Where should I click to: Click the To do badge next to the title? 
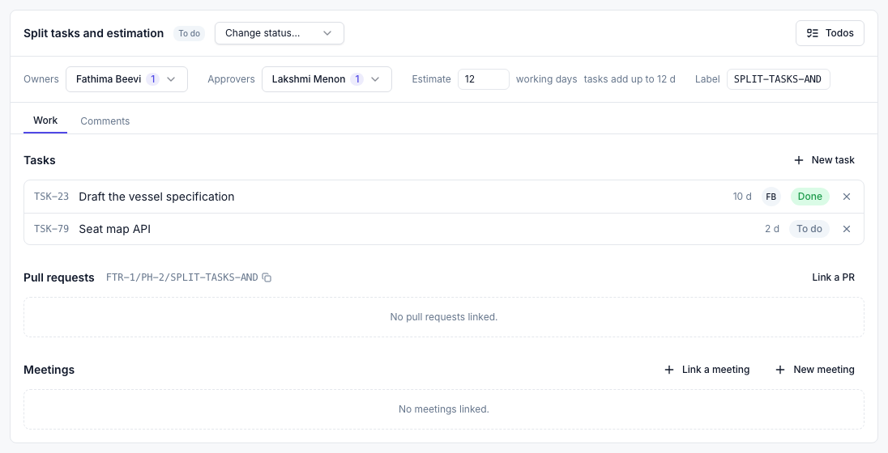click(x=189, y=33)
